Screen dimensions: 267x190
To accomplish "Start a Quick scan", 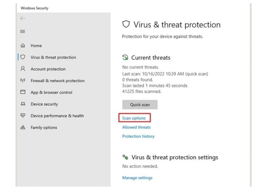I will [x=140, y=104].
